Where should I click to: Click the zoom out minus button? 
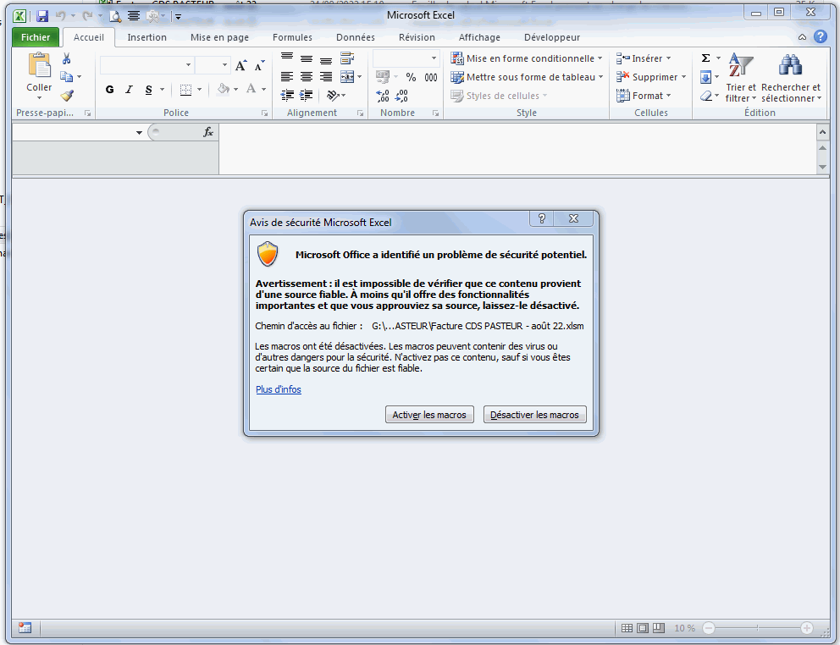(709, 628)
